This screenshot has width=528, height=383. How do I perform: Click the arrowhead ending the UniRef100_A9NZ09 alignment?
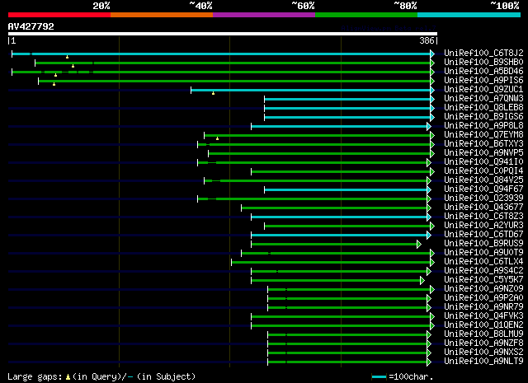pos(432,290)
